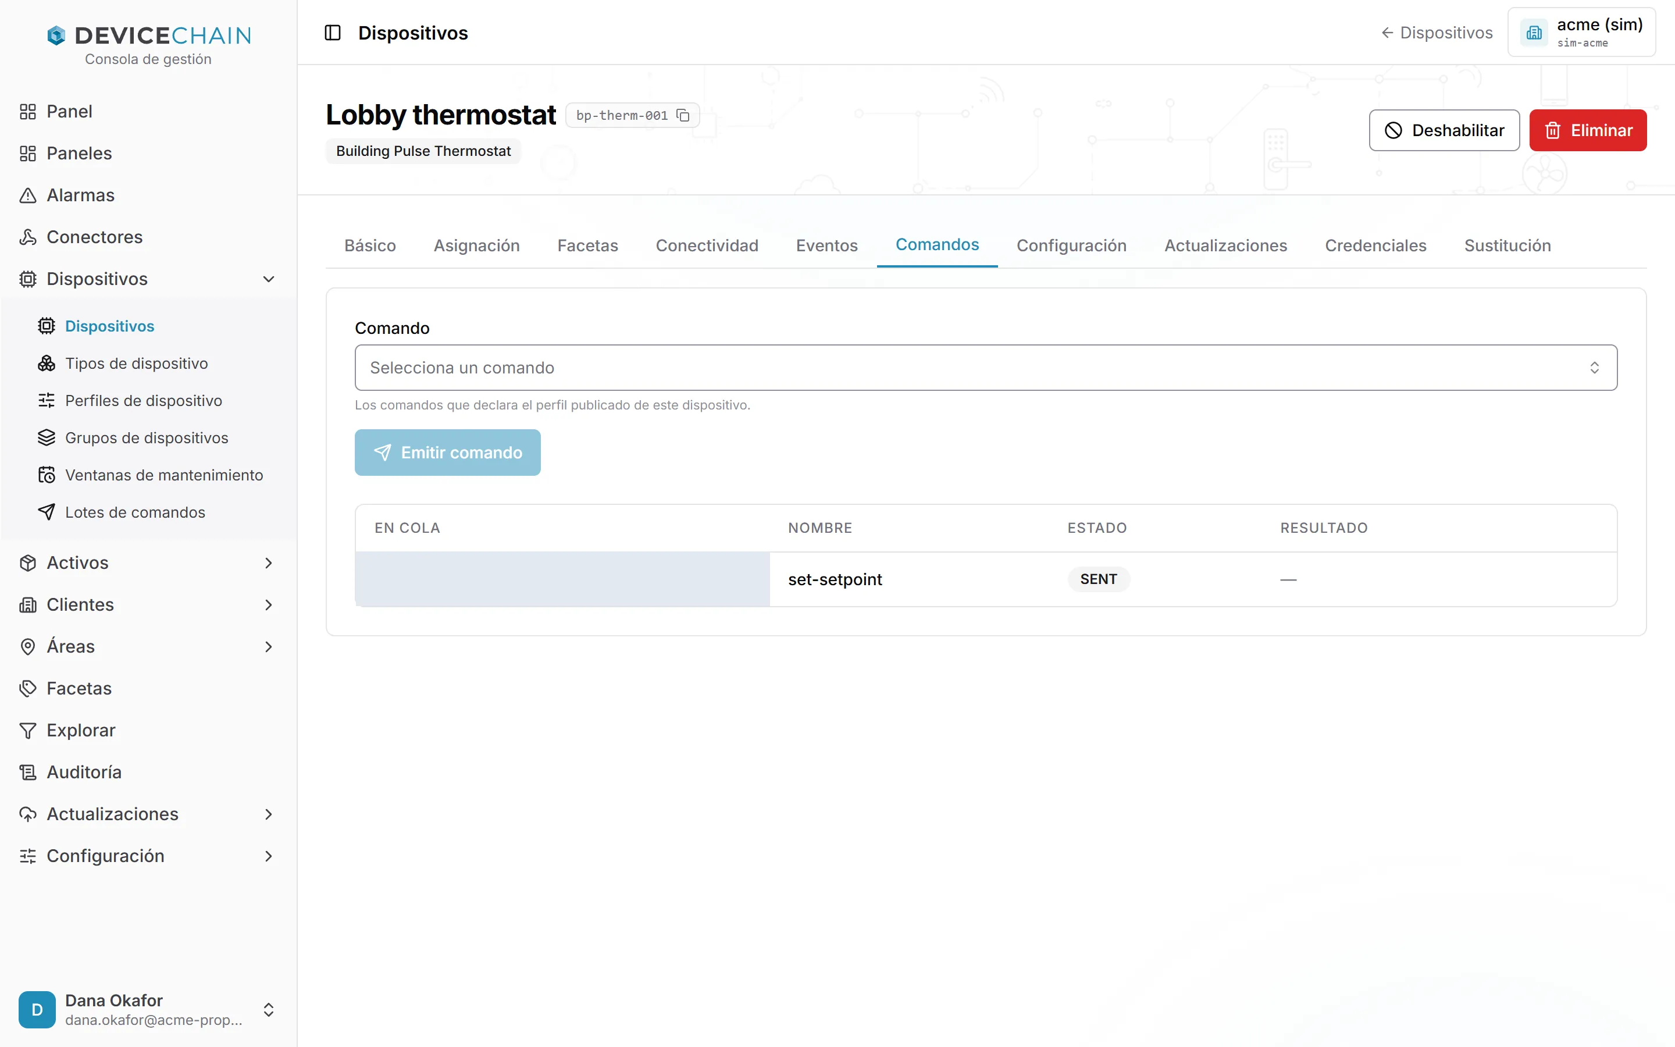Switch to the Asignación tab

[x=477, y=246]
